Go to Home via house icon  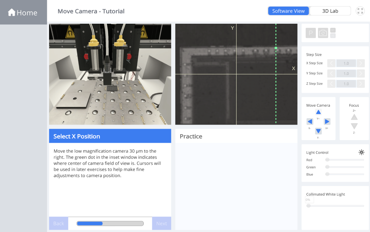point(11,13)
